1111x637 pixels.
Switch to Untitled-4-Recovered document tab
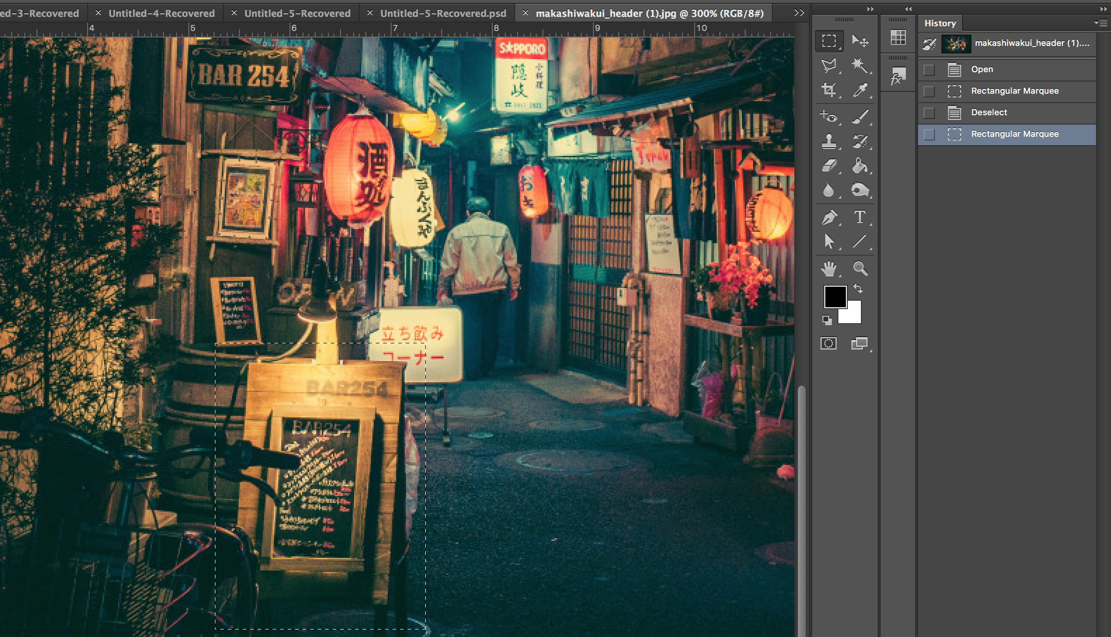click(x=161, y=13)
